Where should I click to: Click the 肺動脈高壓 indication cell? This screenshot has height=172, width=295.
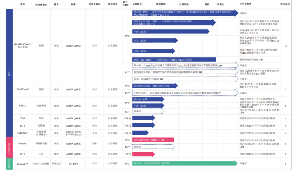pos(41,144)
